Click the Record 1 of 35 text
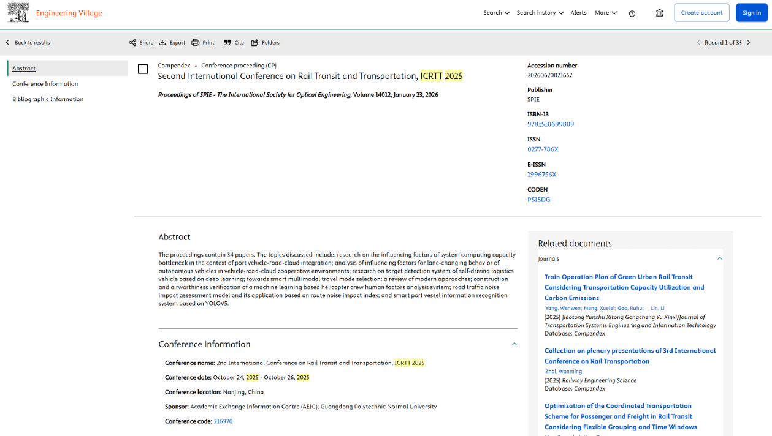This screenshot has width=772, height=436. [723, 43]
